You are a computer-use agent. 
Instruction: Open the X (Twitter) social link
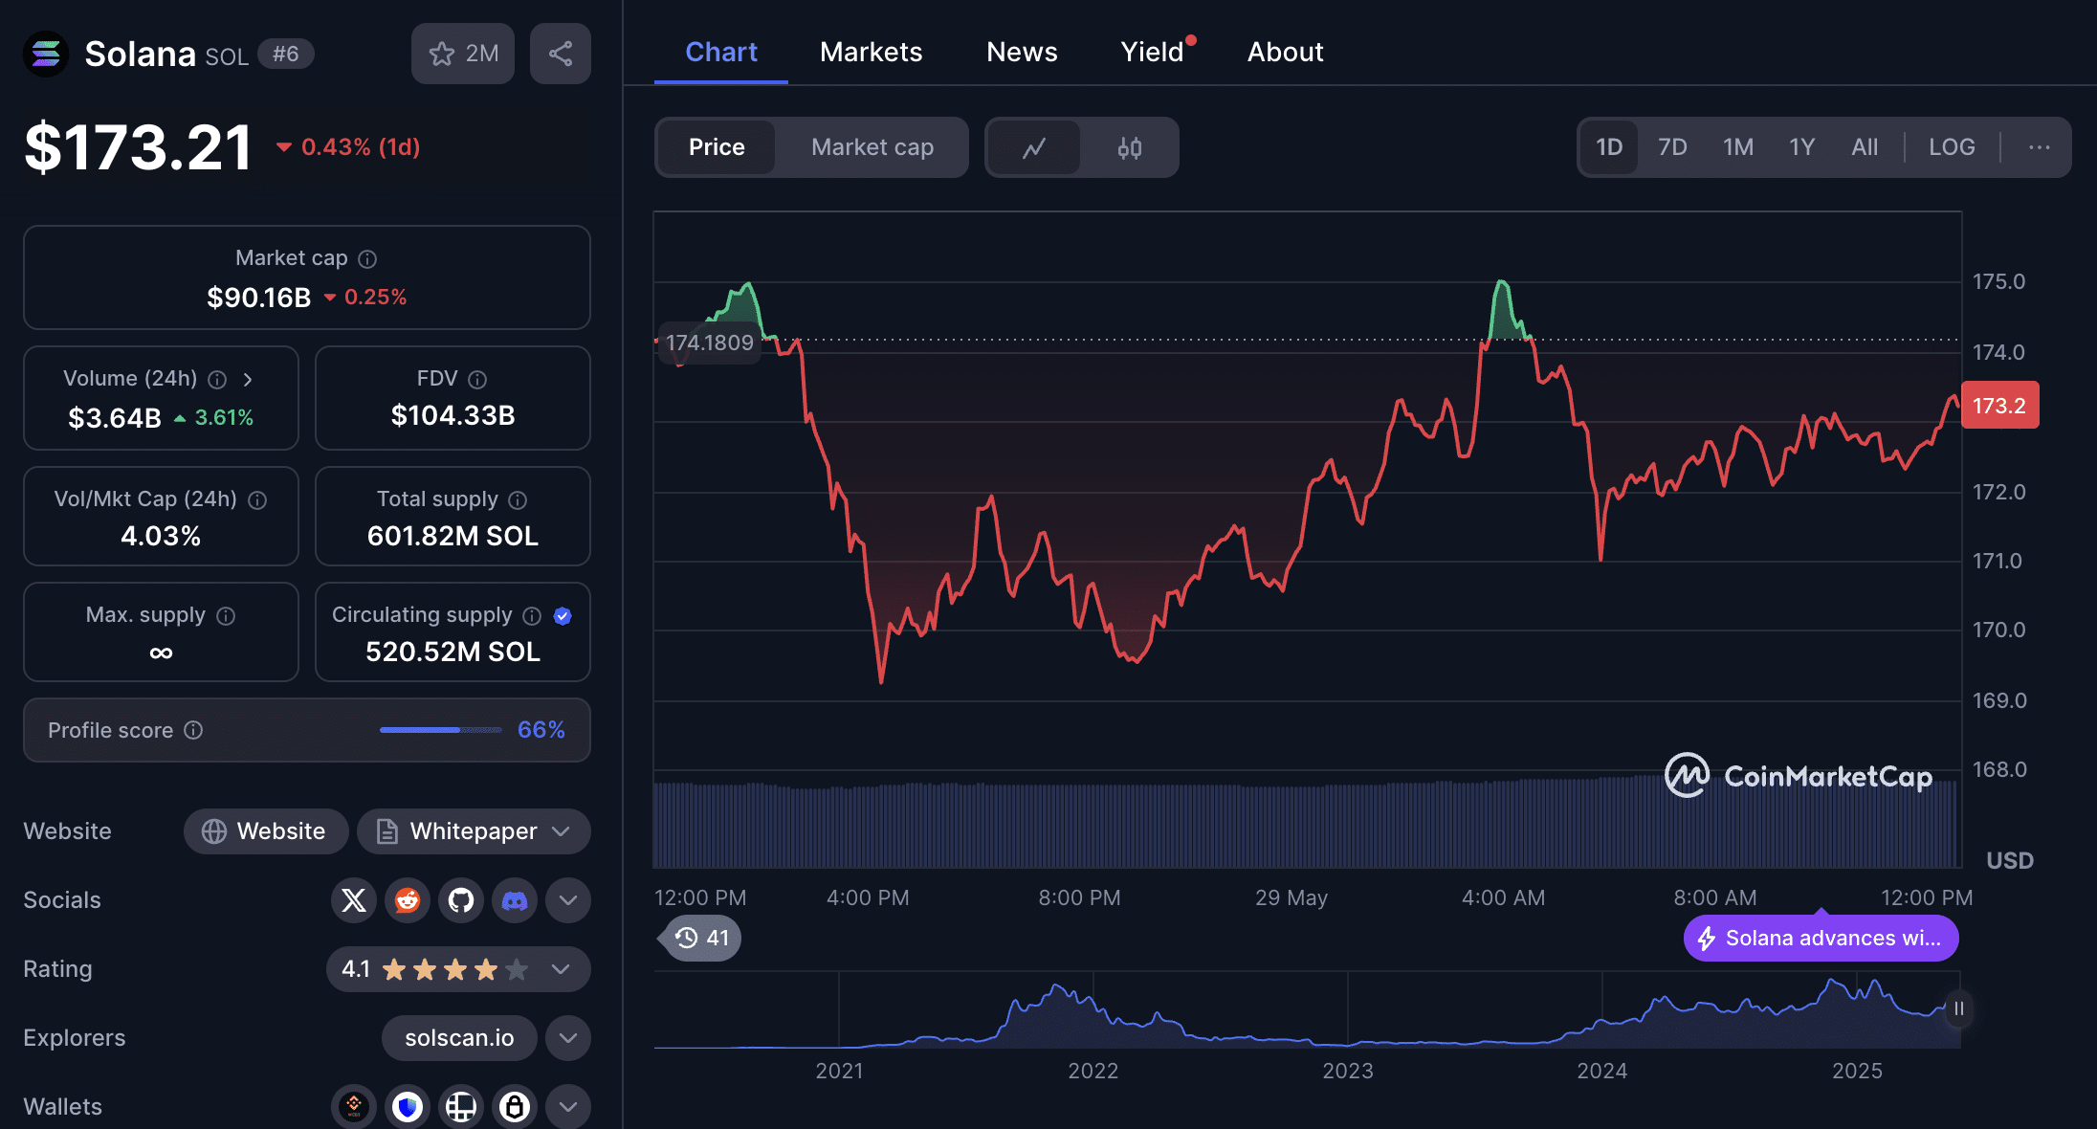coord(354,900)
